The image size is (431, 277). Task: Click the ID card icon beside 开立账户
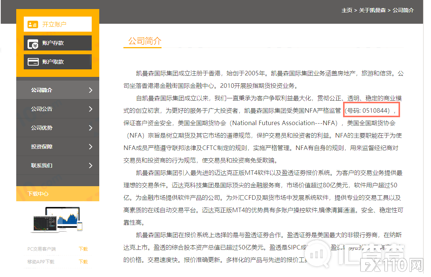coord(33,24)
